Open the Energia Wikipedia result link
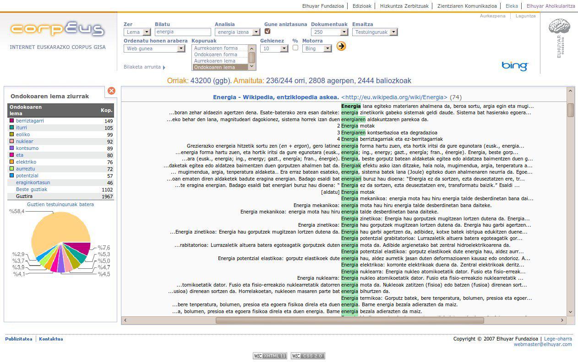This screenshot has width=578, height=362. pyautogui.click(x=276, y=97)
